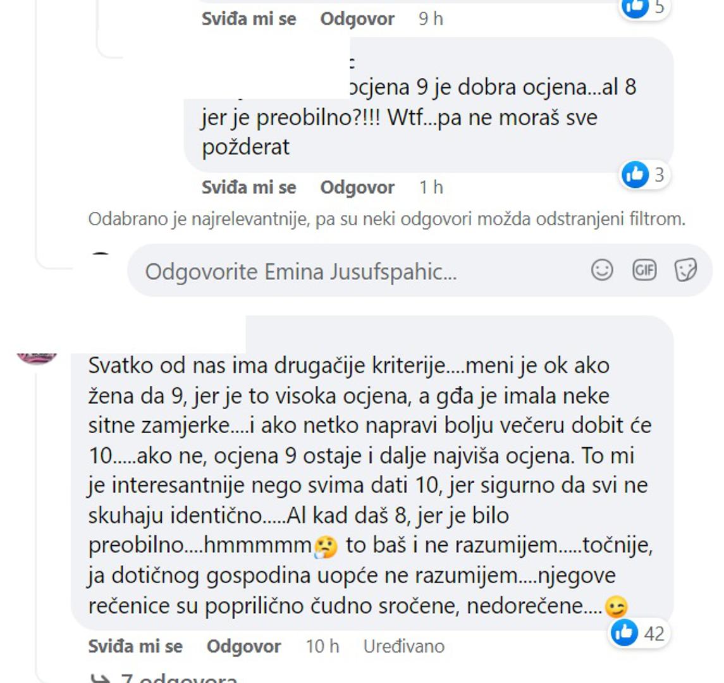Open the sticker picker in reply box
This screenshot has height=683, width=724.
[685, 270]
